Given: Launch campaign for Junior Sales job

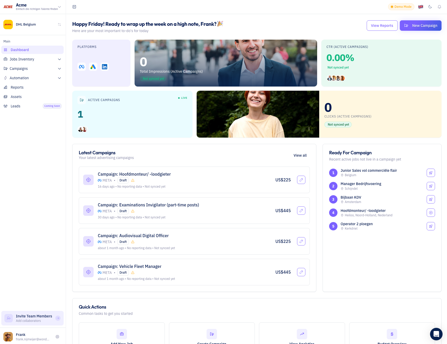Looking at the screenshot, I should coord(431,173).
